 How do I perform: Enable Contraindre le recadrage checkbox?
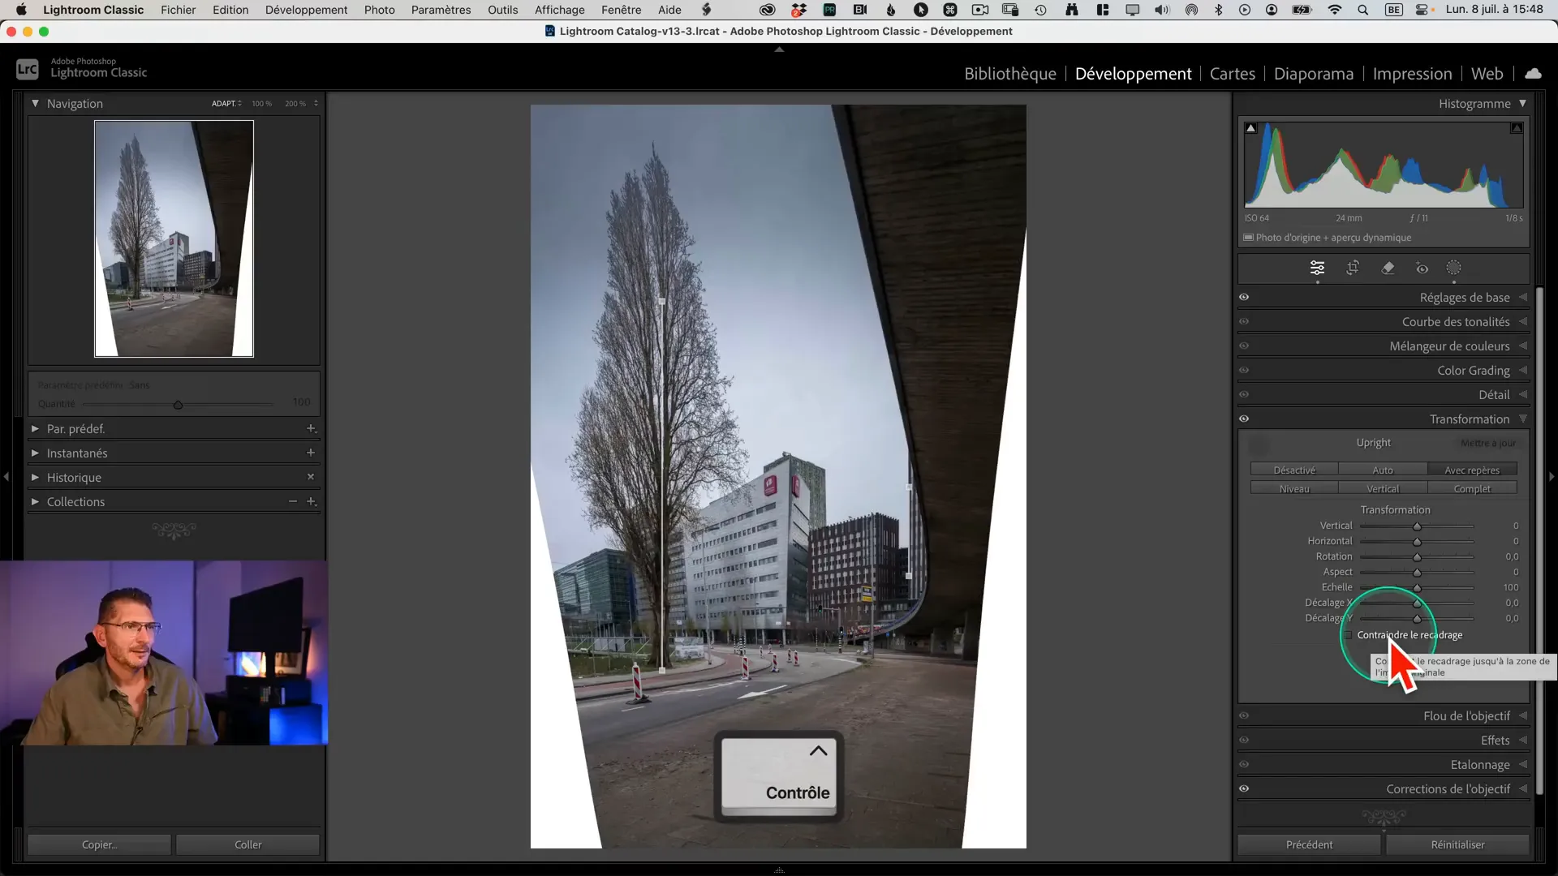click(x=1348, y=635)
